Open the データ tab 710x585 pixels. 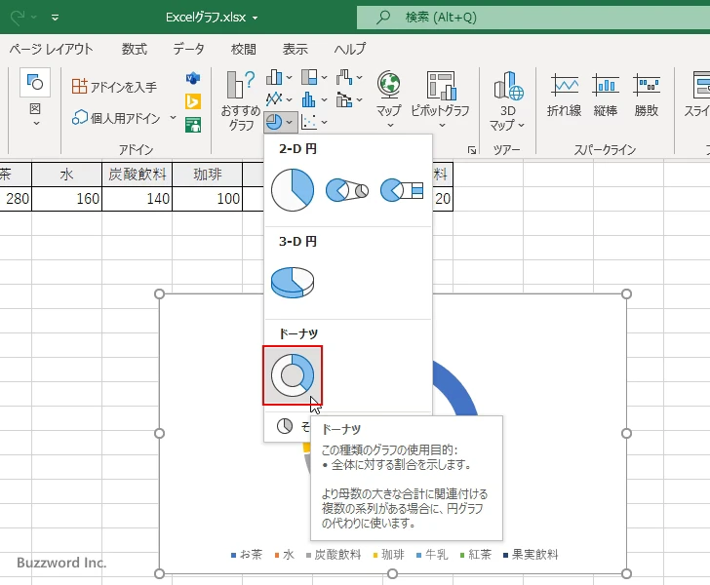[x=188, y=49]
